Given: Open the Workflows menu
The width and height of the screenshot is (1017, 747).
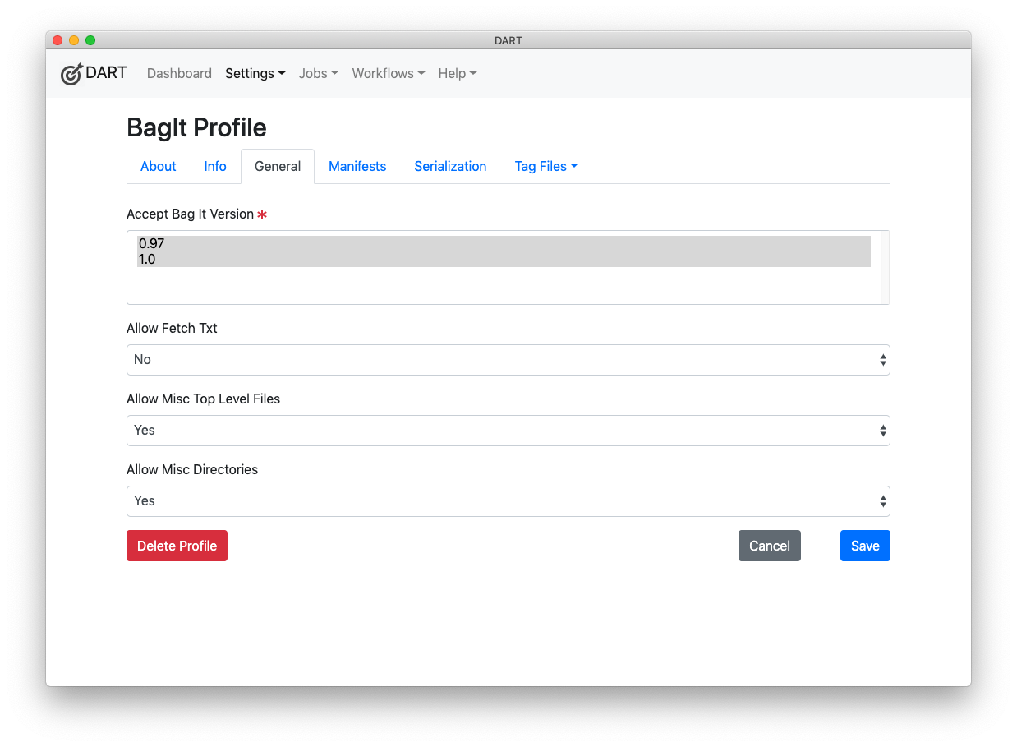Looking at the screenshot, I should tap(388, 73).
